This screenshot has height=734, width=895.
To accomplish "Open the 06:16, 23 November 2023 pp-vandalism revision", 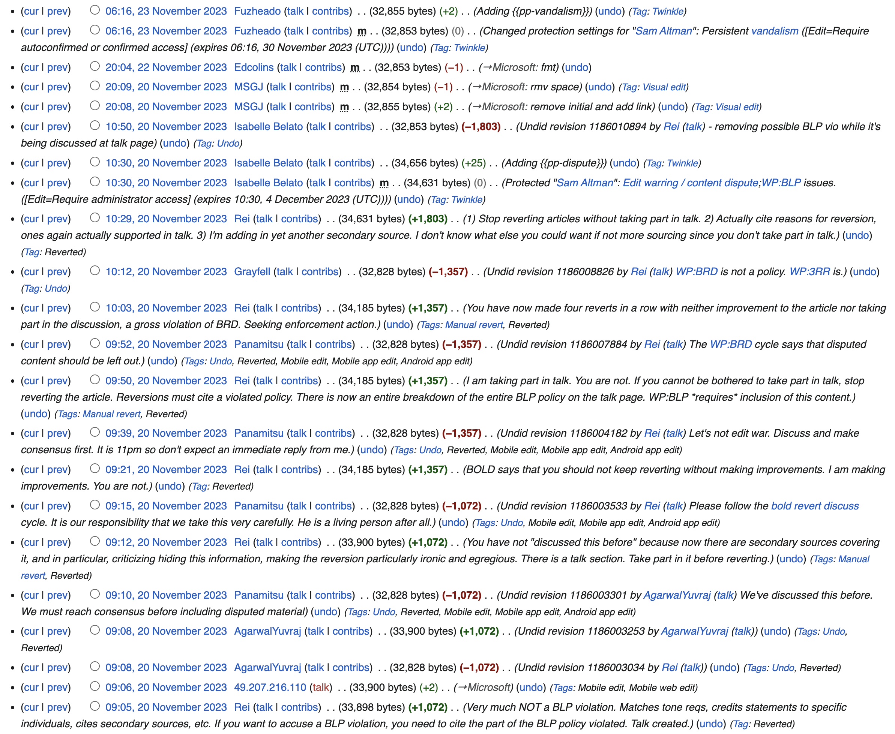I will pyautogui.click(x=166, y=11).
